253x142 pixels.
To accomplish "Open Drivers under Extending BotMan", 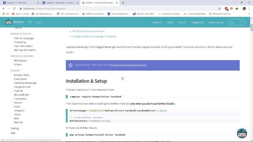I will point(18,65).
